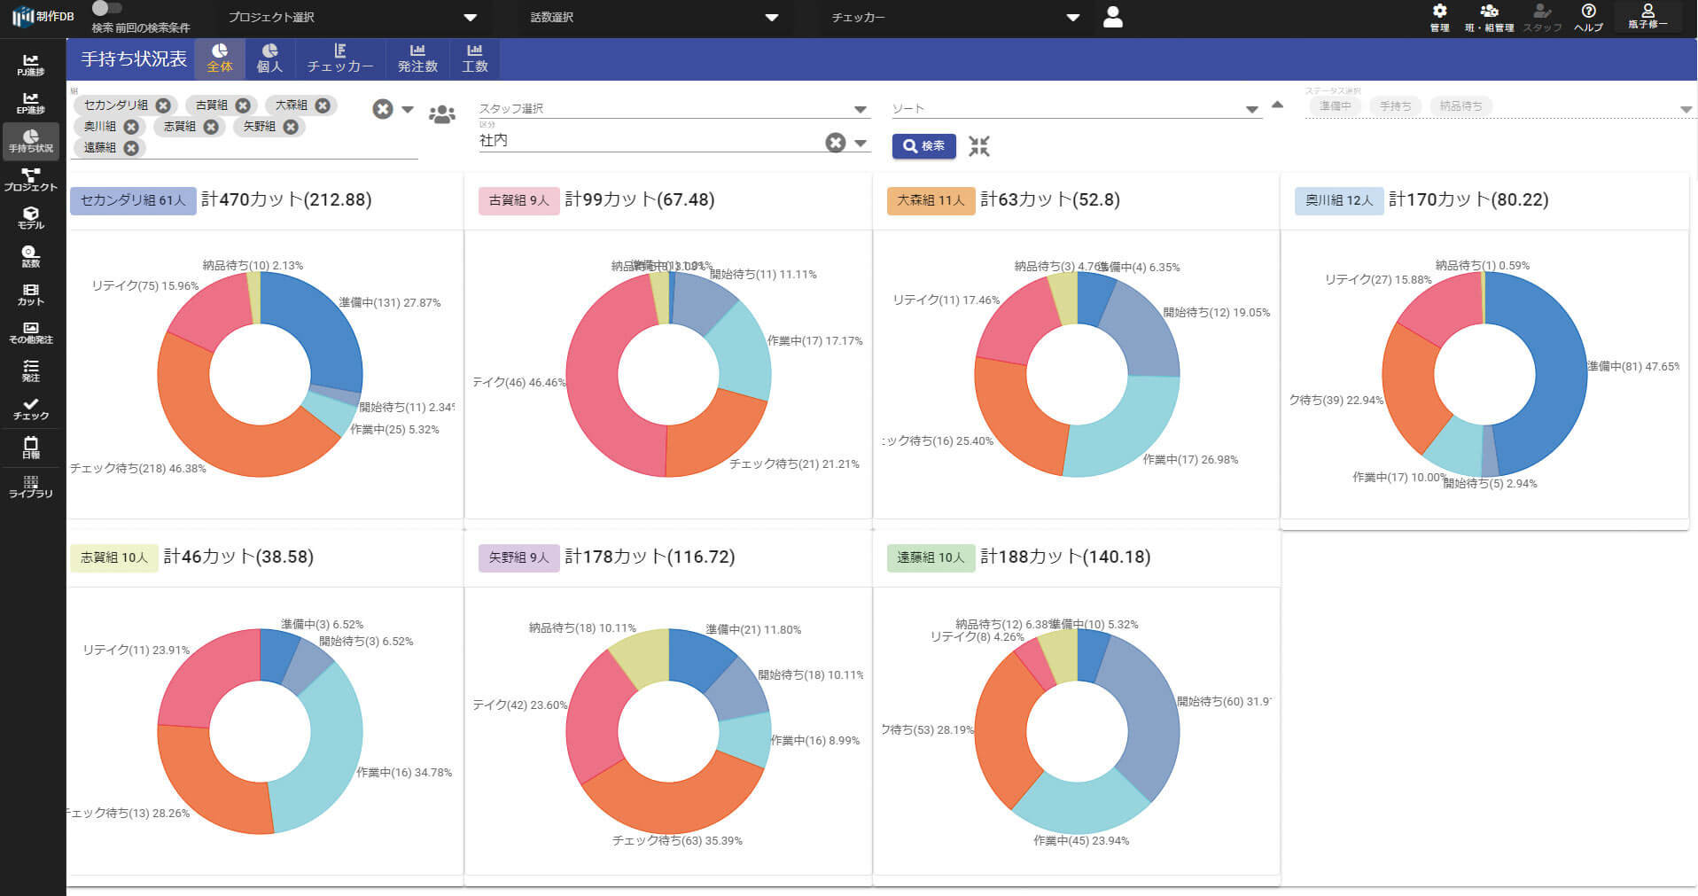Click the 古賀組 9人 label
1698x896 pixels.
click(x=519, y=200)
